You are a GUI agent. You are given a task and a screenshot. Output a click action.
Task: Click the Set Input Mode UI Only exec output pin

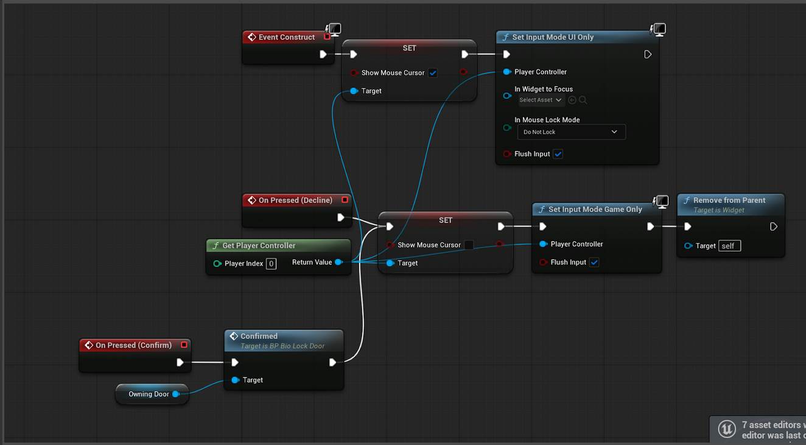pyautogui.click(x=648, y=54)
